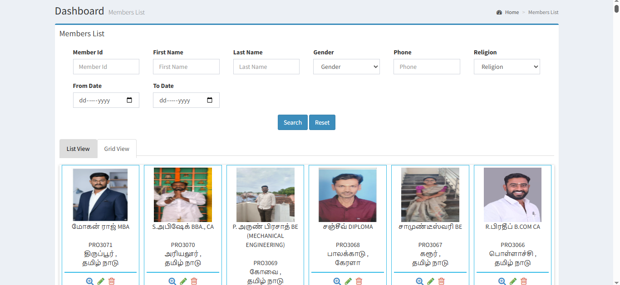
Task: Expand the Religion dropdown
Action: pyautogui.click(x=507, y=67)
